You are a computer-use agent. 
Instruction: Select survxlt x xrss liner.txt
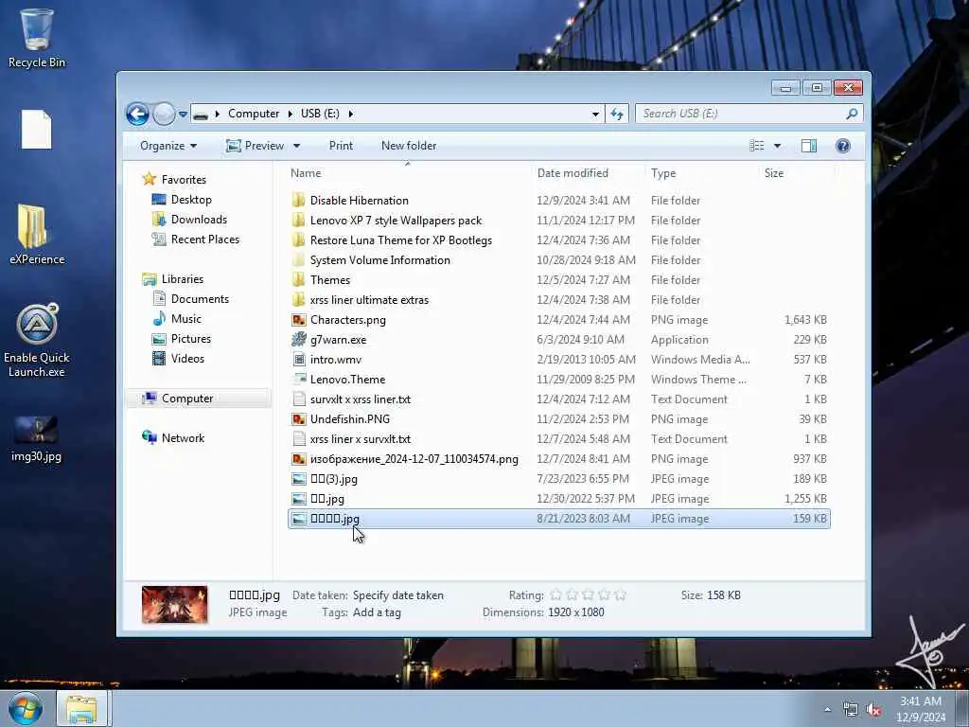click(x=361, y=399)
